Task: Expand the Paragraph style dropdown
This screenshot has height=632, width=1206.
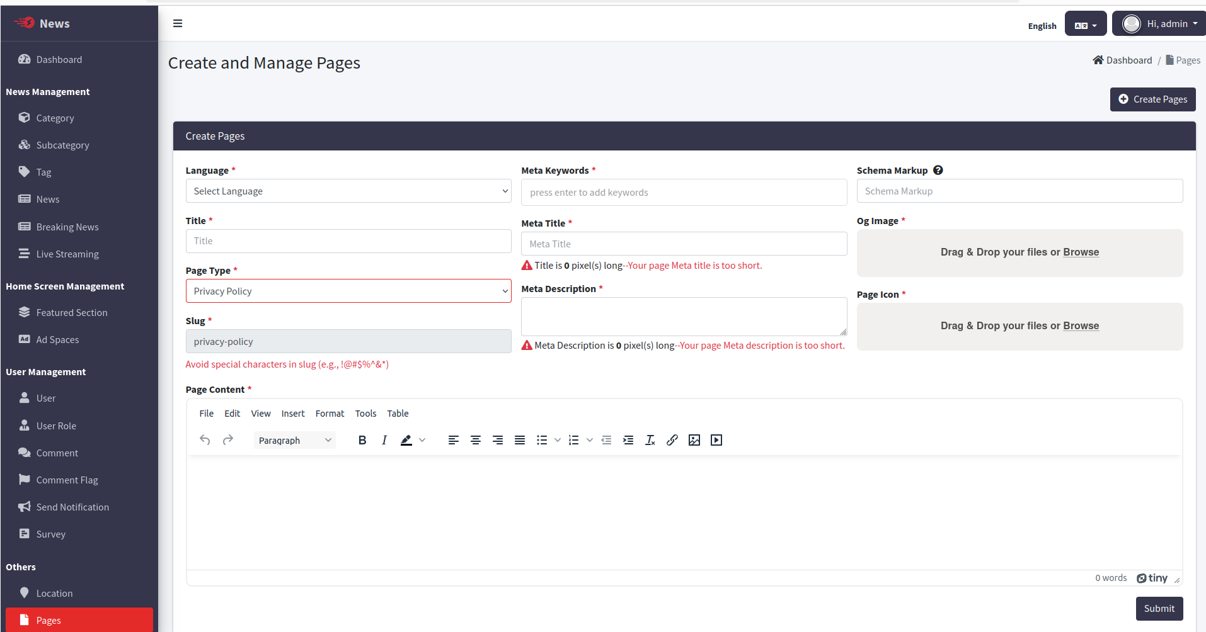Action: click(x=294, y=440)
